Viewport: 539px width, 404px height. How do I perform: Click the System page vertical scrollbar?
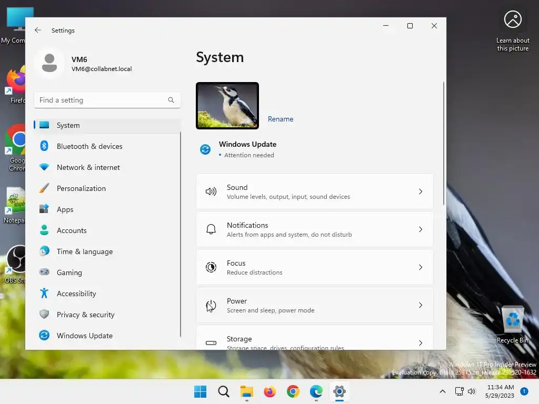coord(443,143)
